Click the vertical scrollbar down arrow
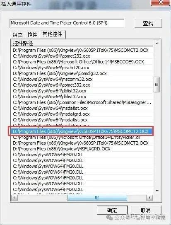The width and height of the screenshot is (171, 225). click(157, 191)
